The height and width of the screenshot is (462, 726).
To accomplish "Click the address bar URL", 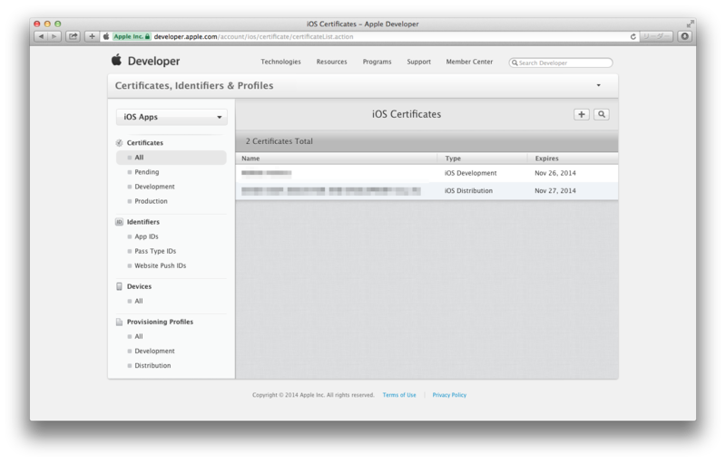I will [x=253, y=36].
